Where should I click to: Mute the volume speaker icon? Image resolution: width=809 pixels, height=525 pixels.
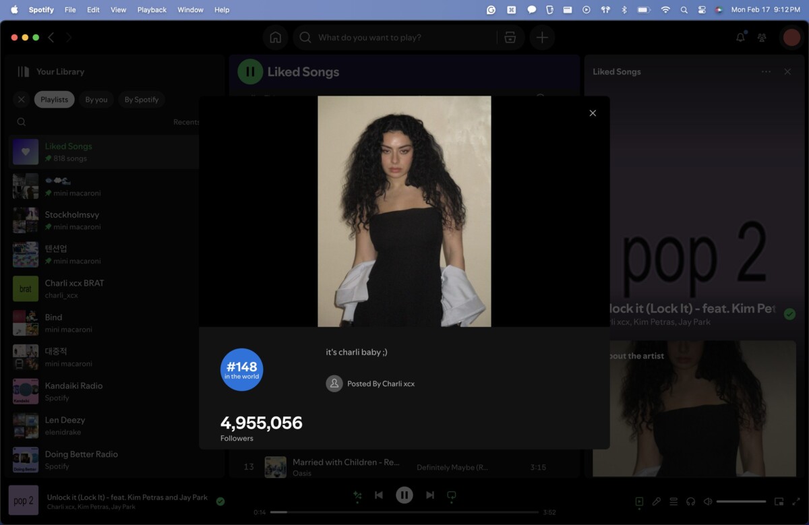click(x=708, y=501)
